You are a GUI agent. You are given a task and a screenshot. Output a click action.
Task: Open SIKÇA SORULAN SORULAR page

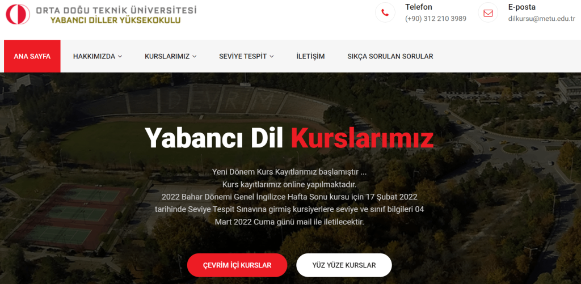390,57
